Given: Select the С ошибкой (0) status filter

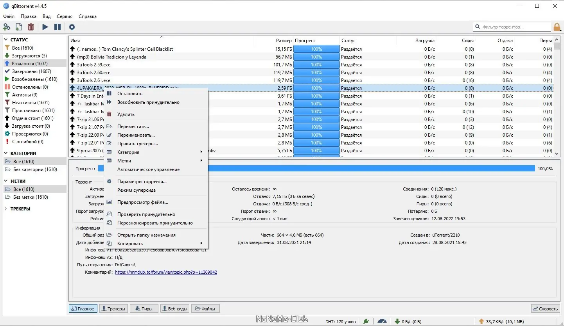Looking at the screenshot, I should coord(35,141).
